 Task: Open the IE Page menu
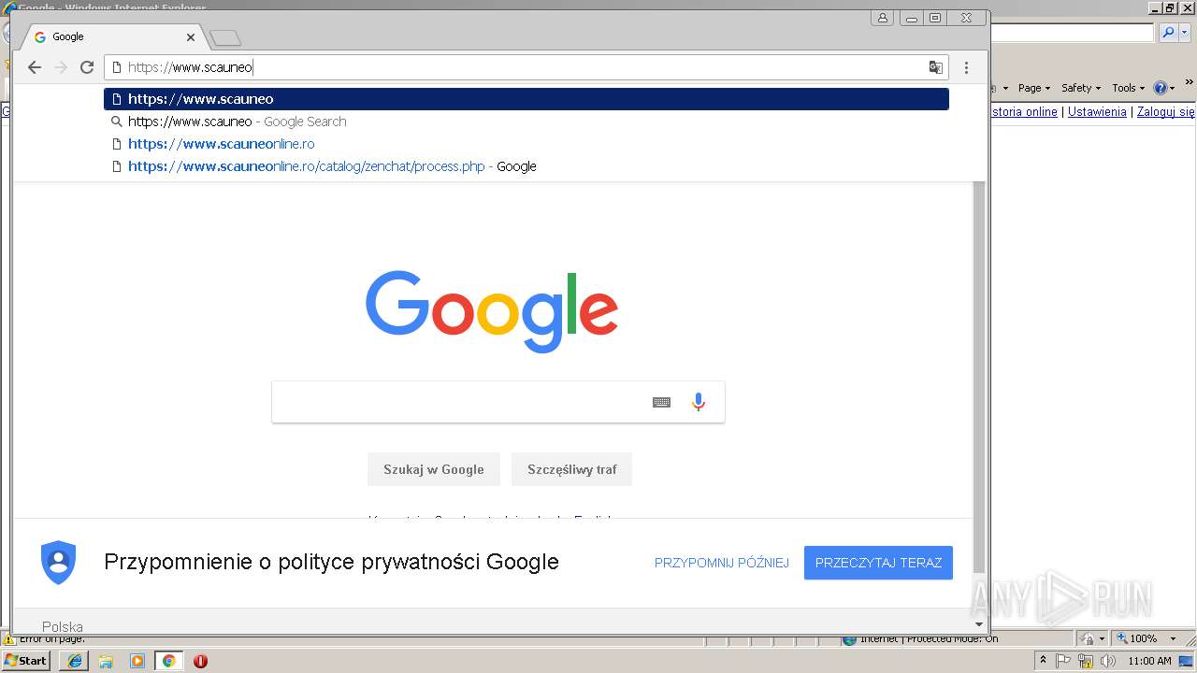pyautogui.click(x=1033, y=88)
